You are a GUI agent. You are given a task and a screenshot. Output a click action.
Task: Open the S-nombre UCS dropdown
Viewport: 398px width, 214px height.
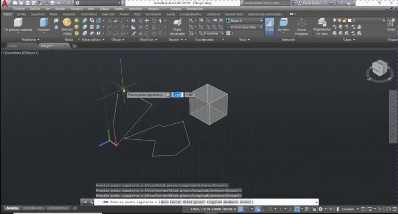tap(211, 33)
